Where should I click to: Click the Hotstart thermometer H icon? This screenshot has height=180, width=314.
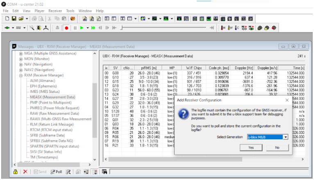[223, 28]
